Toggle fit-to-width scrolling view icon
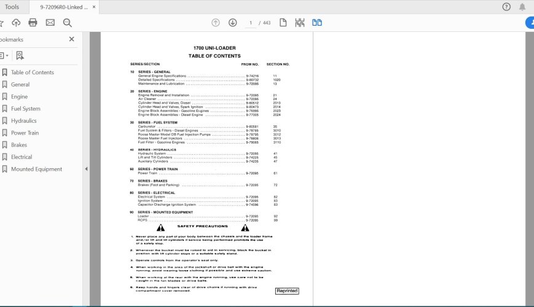Viewport: 534px width, 307px height. 300,23
